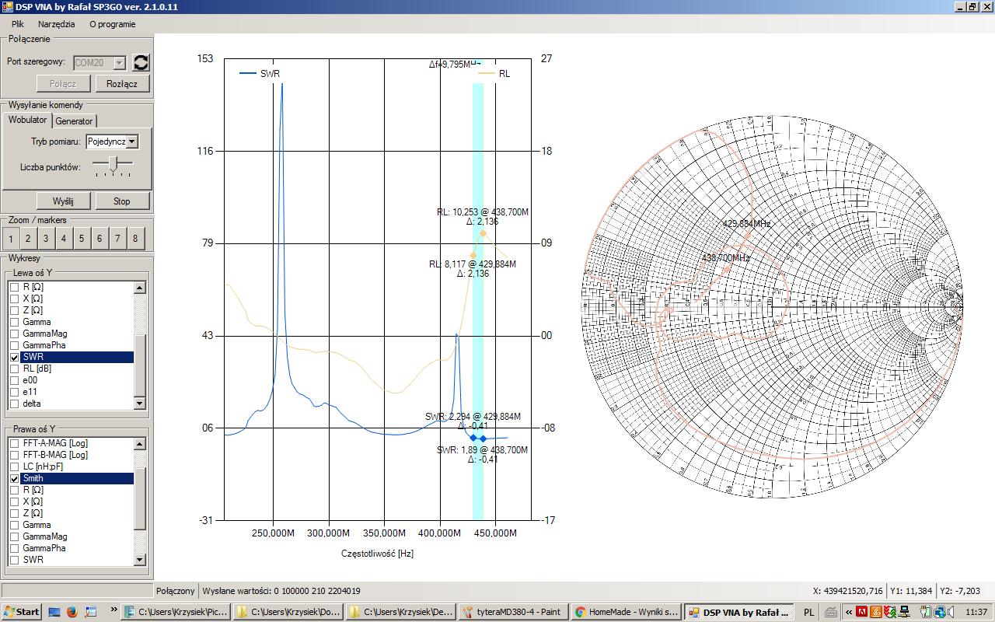This screenshot has width=995, height=622.
Task: Open the Tryb pomiaru dropdown
Action: click(132, 142)
